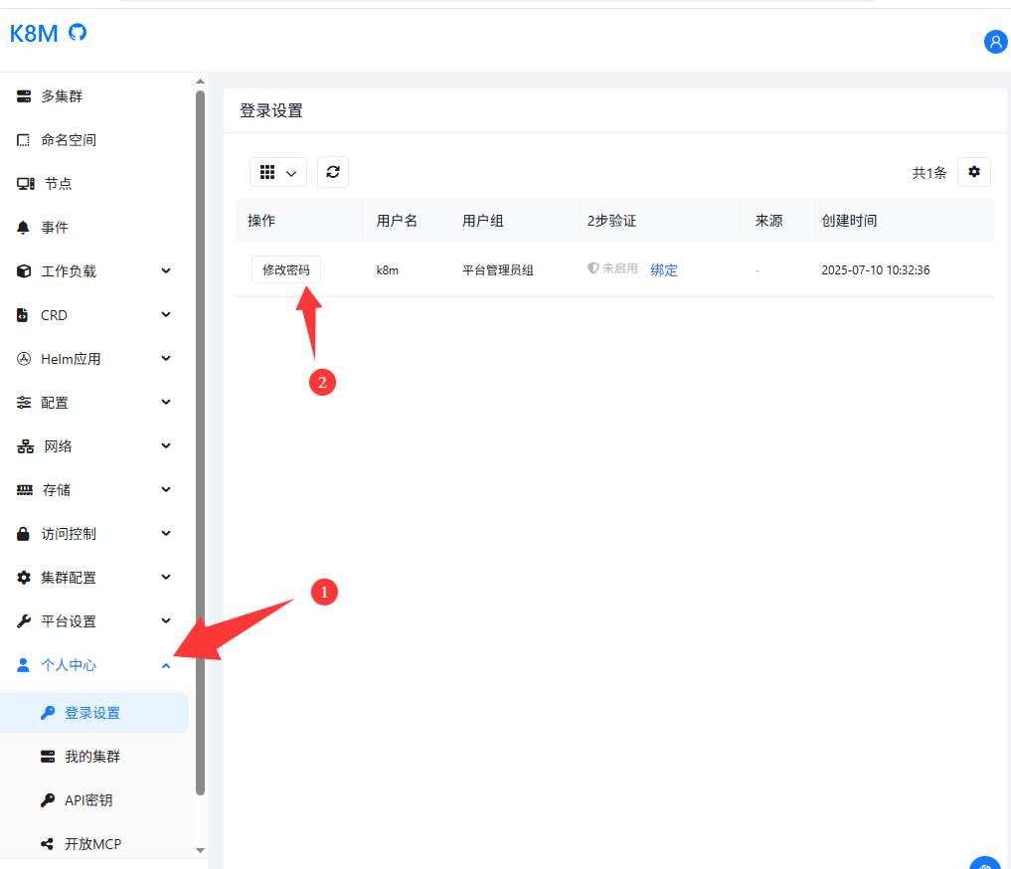Click the 网络 network icon
The image size is (1011, 869).
point(25,446)
